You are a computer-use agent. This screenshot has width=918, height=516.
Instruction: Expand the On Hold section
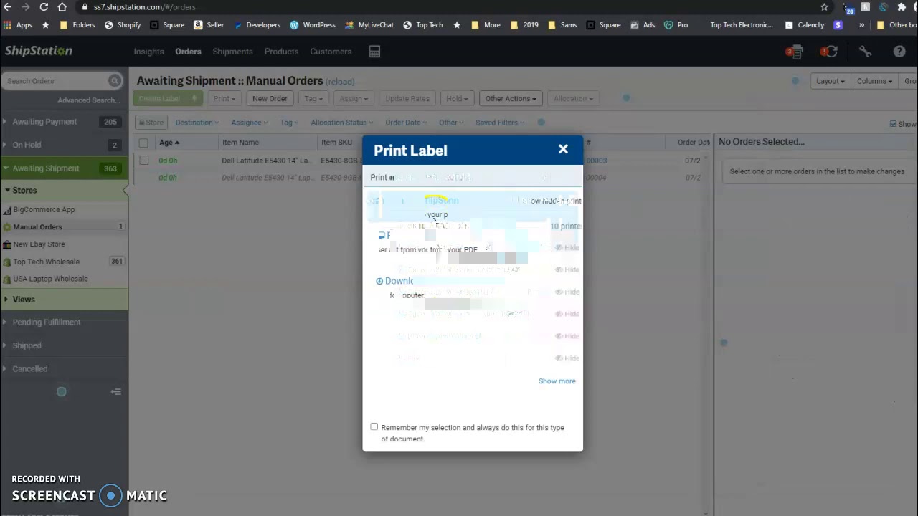point(64,145)
